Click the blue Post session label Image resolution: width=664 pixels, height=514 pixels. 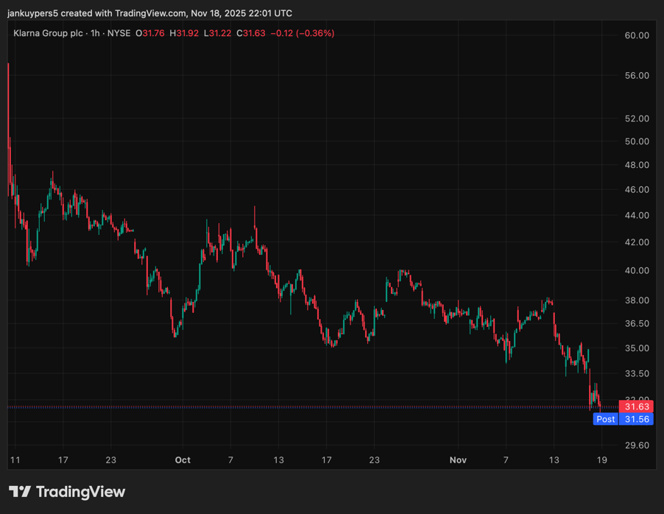[x=606, y=419]
